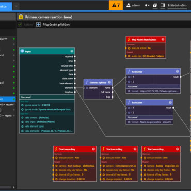Select 'full name' output port of Element splitter
Viewport: 191px width, 191px height.
point(113,92)
